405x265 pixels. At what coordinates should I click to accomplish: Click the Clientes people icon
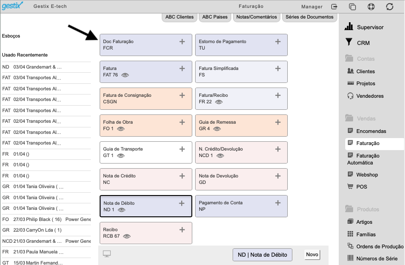coord(350,71)
